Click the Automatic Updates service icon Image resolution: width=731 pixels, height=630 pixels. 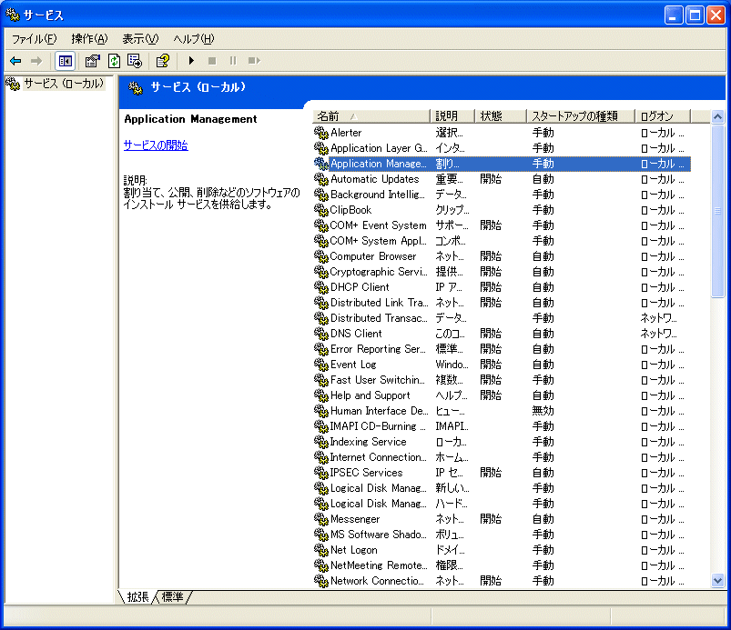(x=321, y=179)
